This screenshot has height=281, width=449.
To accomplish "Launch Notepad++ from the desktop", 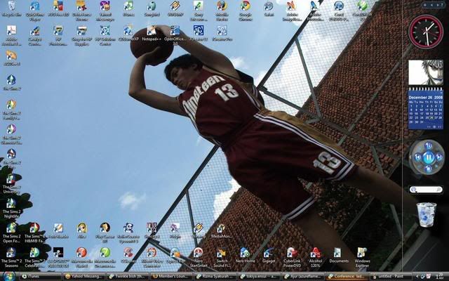I will pyautogui.click(x=152, y=31).
